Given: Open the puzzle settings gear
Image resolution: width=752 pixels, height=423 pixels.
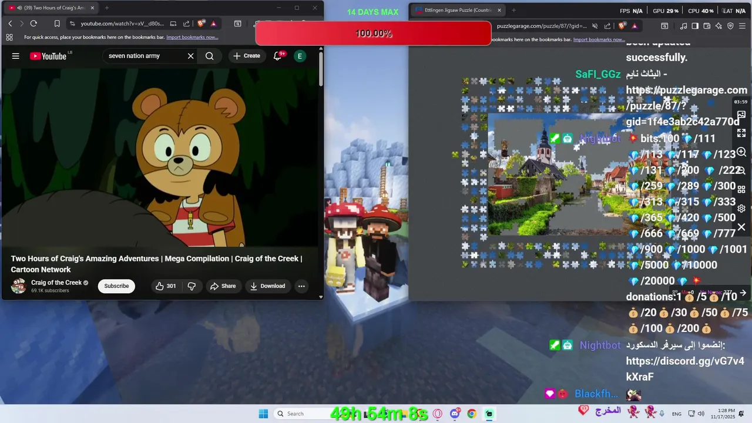Looking at the screenshot, I should click(x=741, y=208).
